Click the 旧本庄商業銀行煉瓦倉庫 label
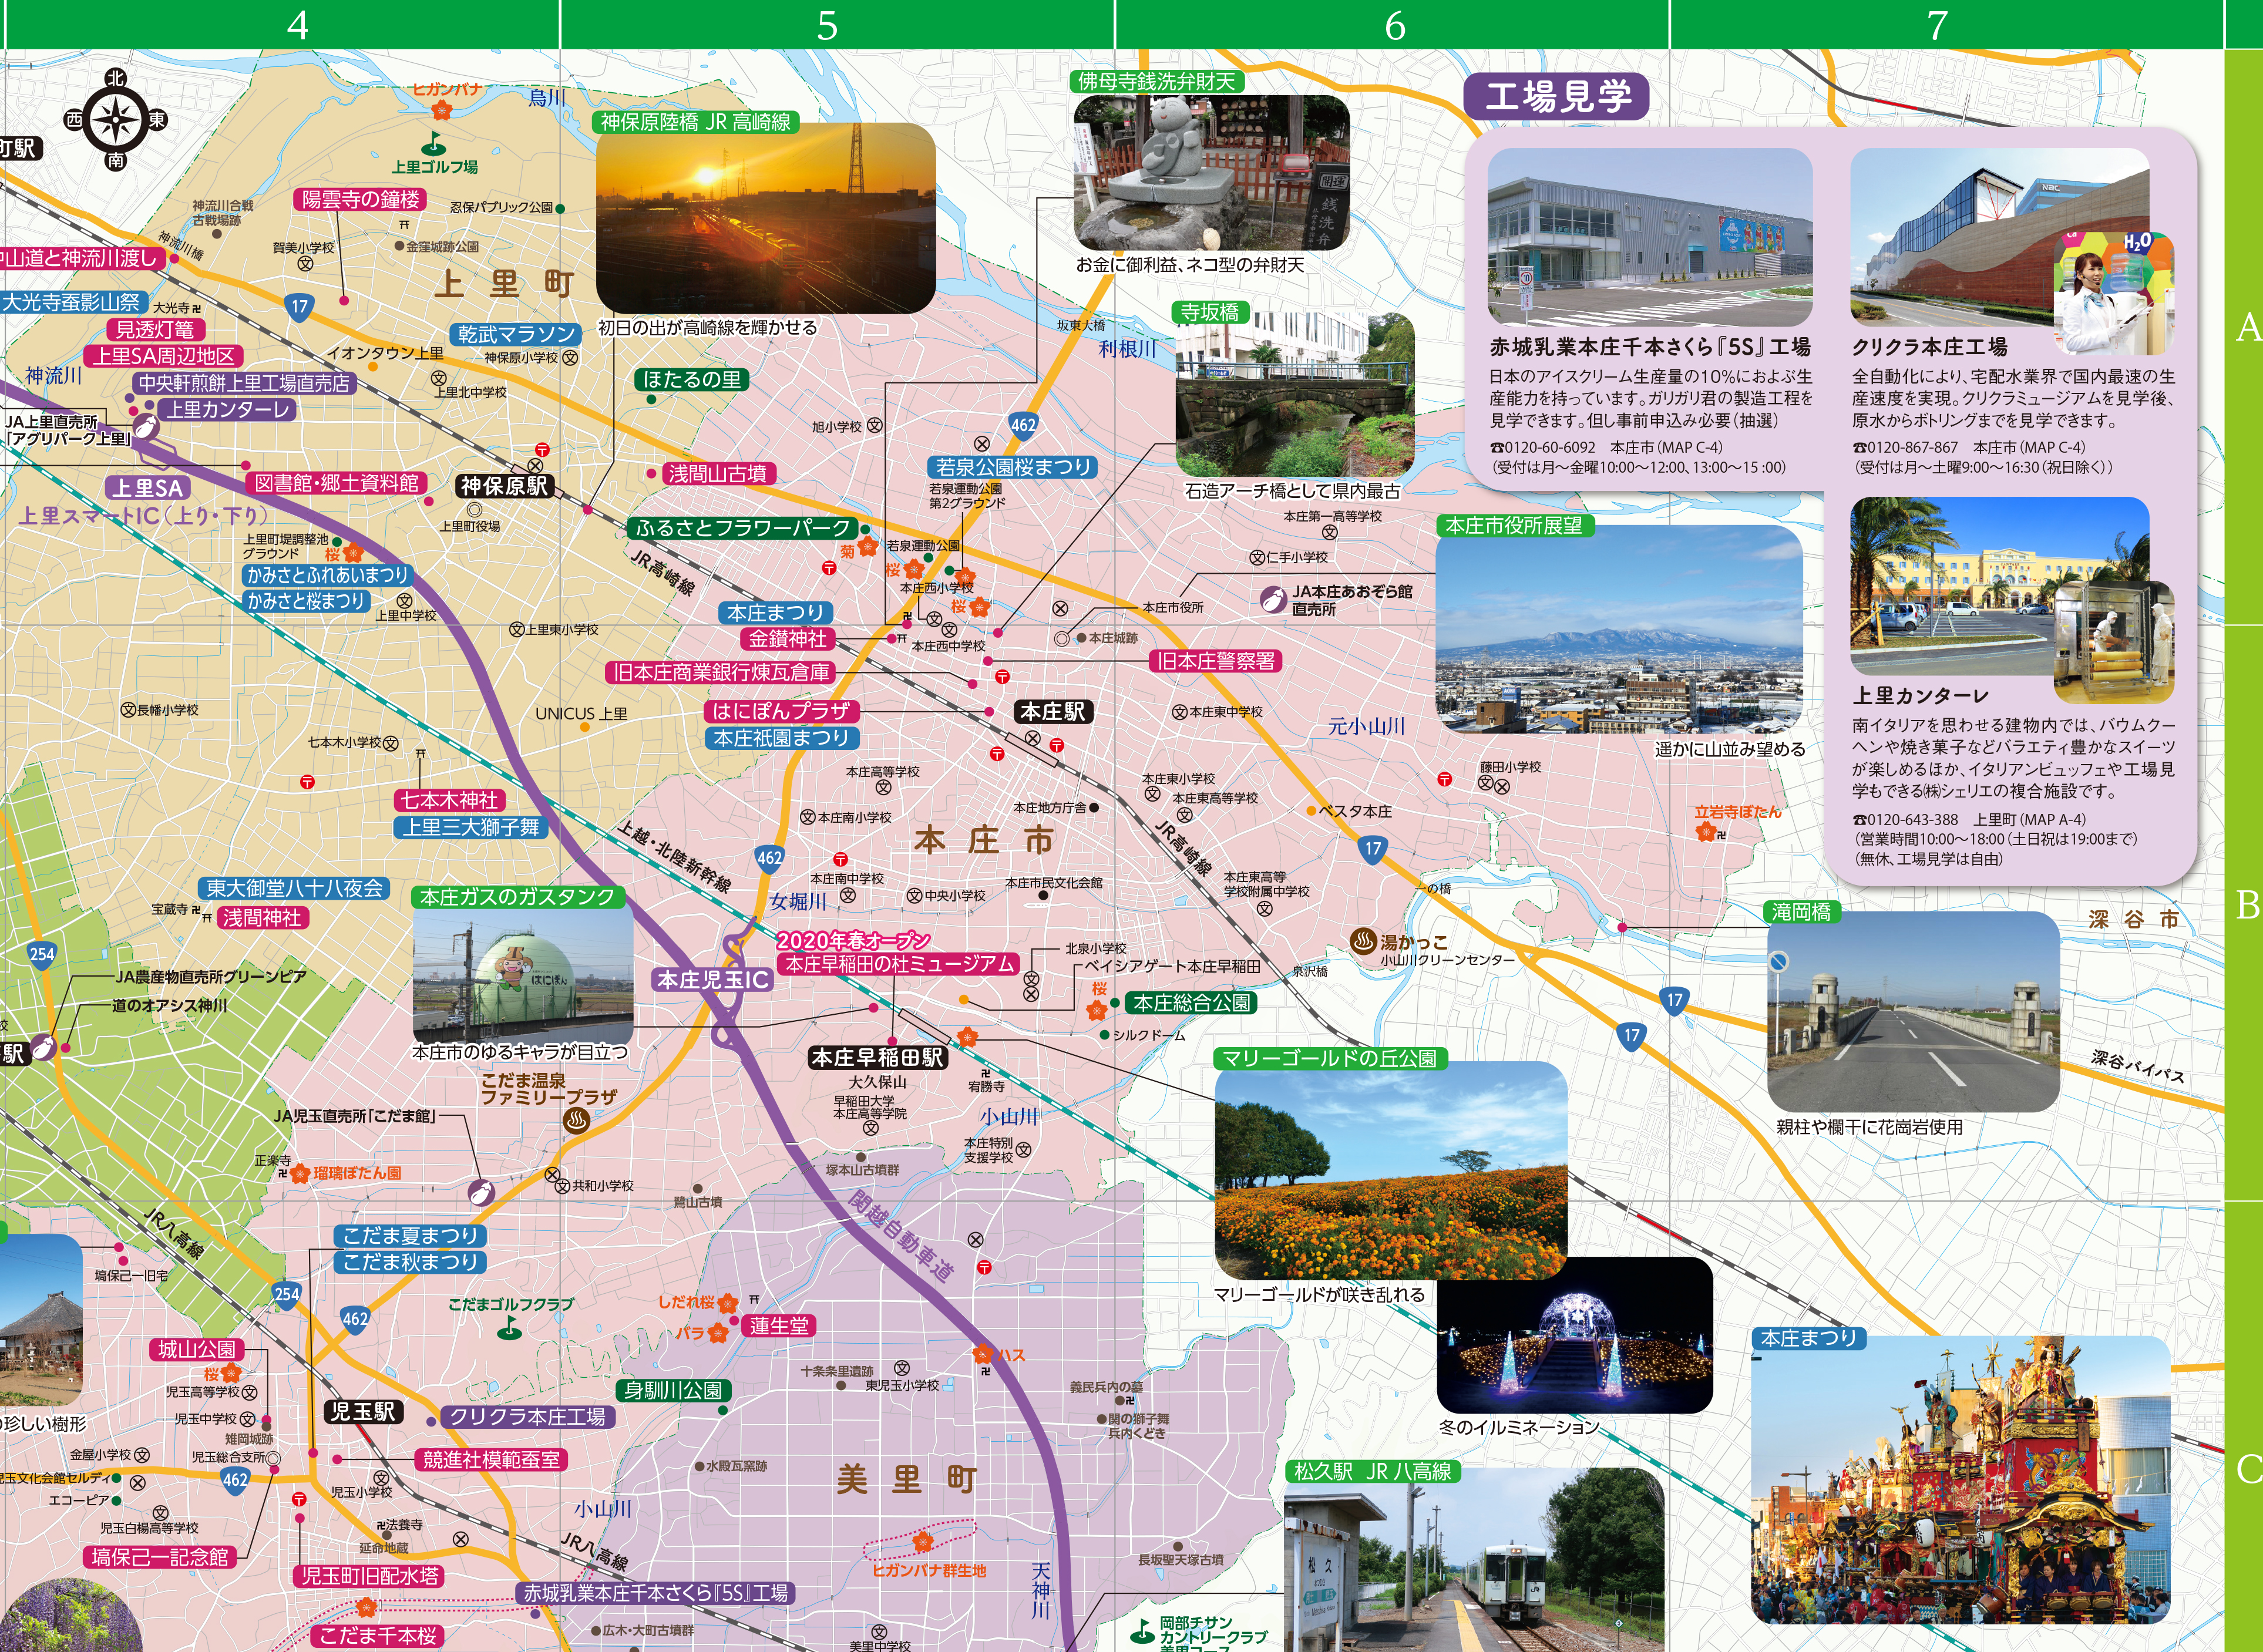 click(721, 673)
